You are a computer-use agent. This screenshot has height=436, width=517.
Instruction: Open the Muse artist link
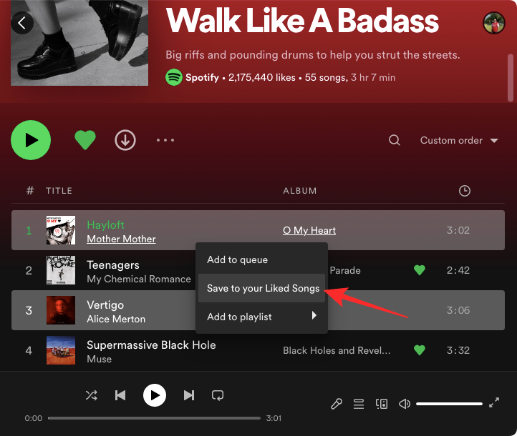coord(99,359)
